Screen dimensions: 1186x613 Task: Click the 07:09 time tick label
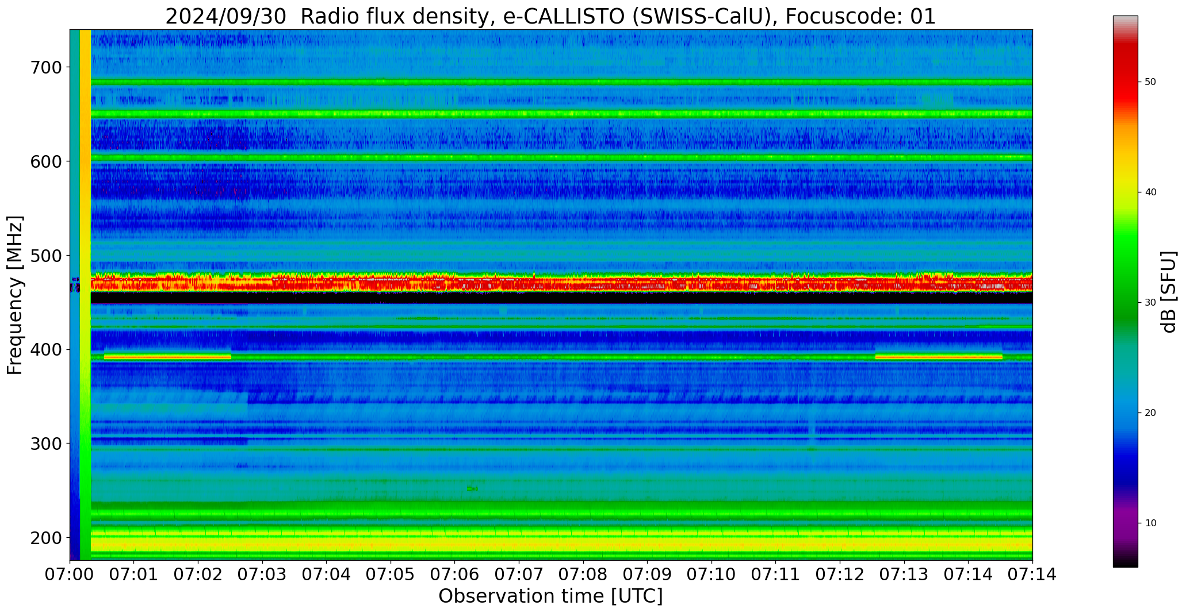point(648,575)
